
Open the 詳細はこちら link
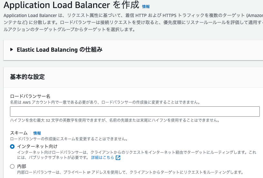click(102, 157)
